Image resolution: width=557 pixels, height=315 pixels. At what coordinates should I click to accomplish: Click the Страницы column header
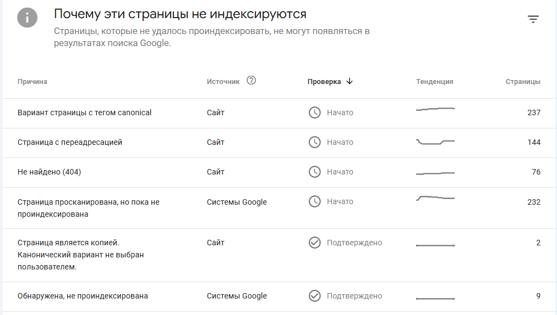point(523,82)
